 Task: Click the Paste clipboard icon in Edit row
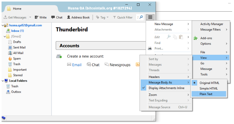point(181,37)
